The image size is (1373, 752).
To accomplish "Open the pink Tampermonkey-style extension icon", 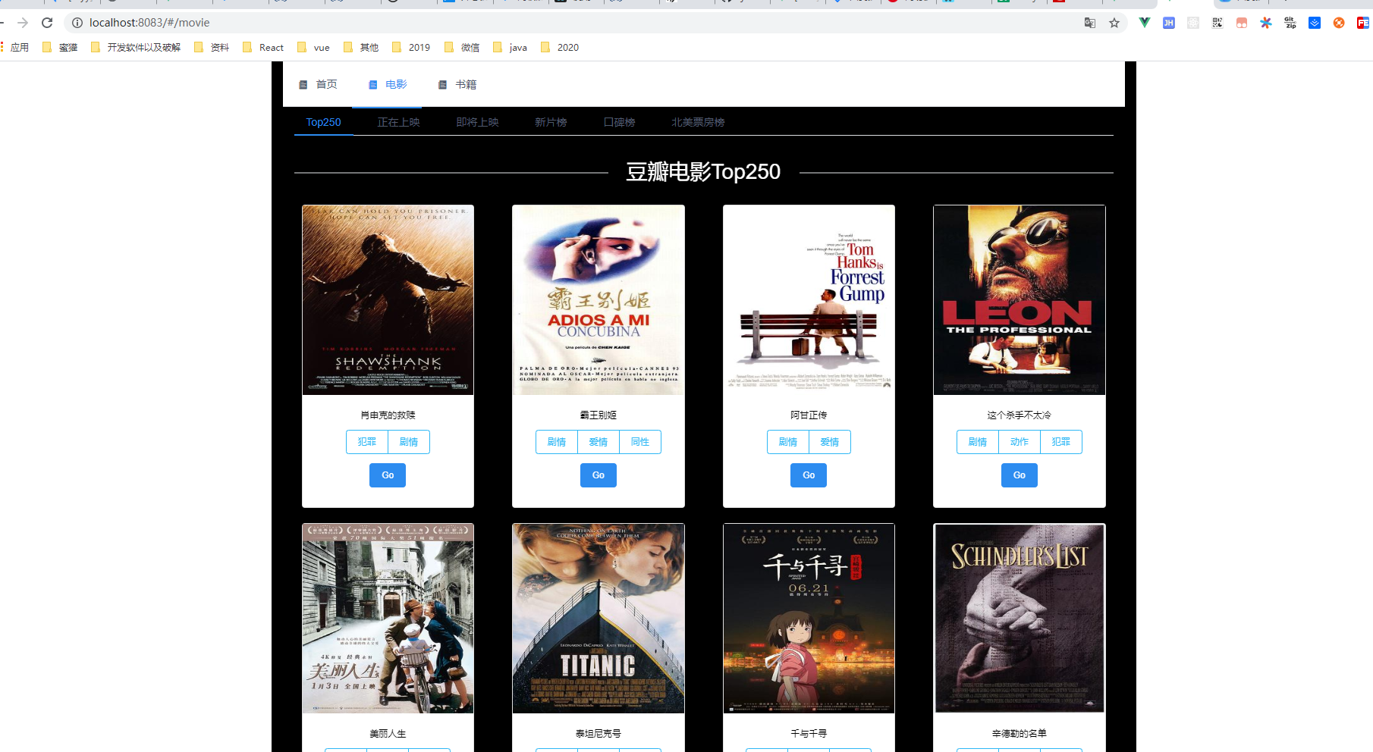I will tap(1242, 23).
